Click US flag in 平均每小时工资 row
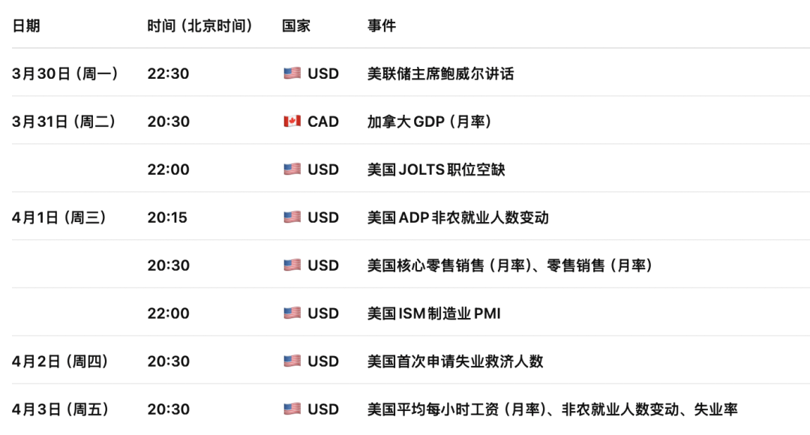Image resolution: width=810 pixels, height=435 pixels. click(x=292, y=409)
